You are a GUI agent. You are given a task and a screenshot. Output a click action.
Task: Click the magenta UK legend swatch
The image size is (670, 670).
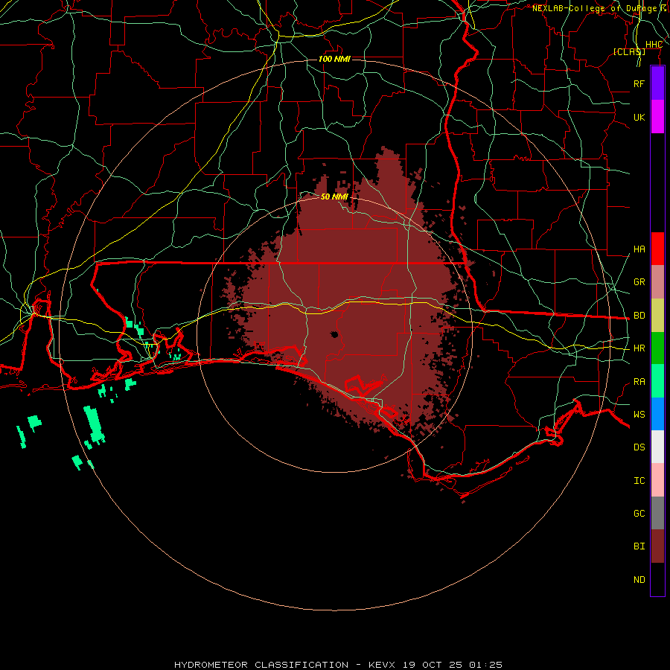pyautogui.click(x=657, y=117)
